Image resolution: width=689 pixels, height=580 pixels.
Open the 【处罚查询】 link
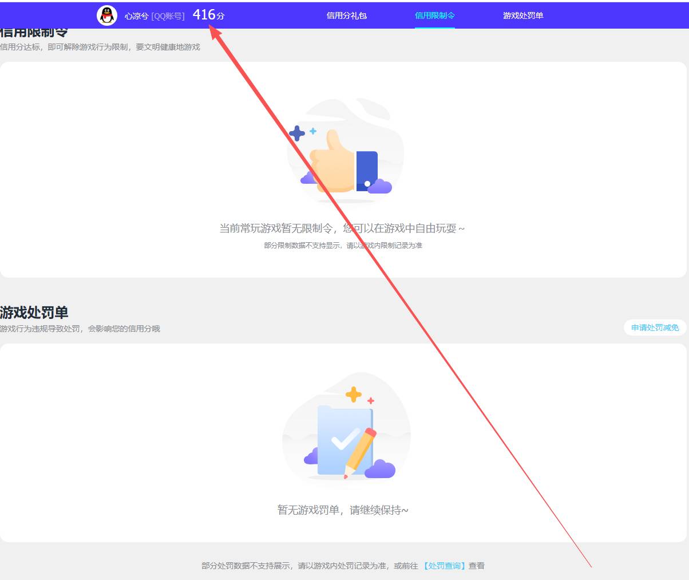click(x=444, y=565)
